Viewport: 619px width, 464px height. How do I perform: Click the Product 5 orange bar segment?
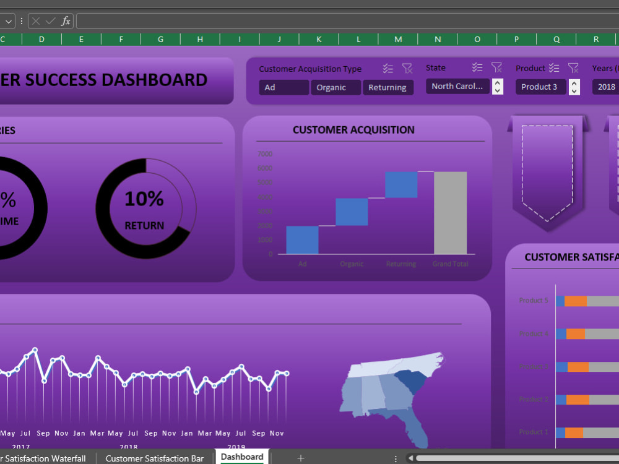[576, 301]
